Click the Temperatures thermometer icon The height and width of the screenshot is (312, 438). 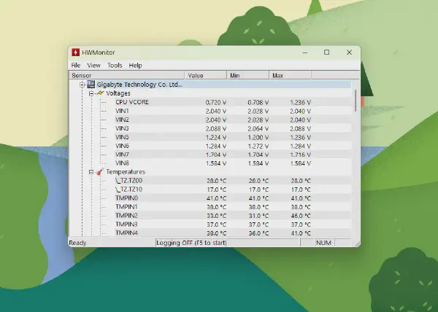100,172
